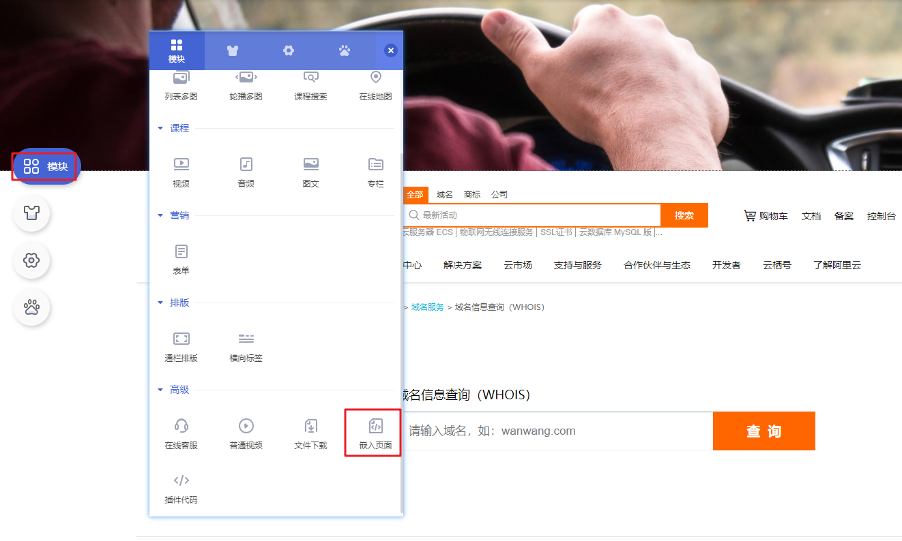Click the 物联网无线连接服务 suggestion link
902x541 pixels.
point(497,232)
